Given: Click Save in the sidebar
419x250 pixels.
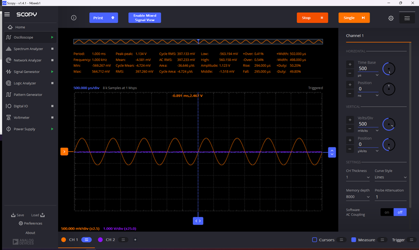Looking at the screenshot, I should 17,215.
